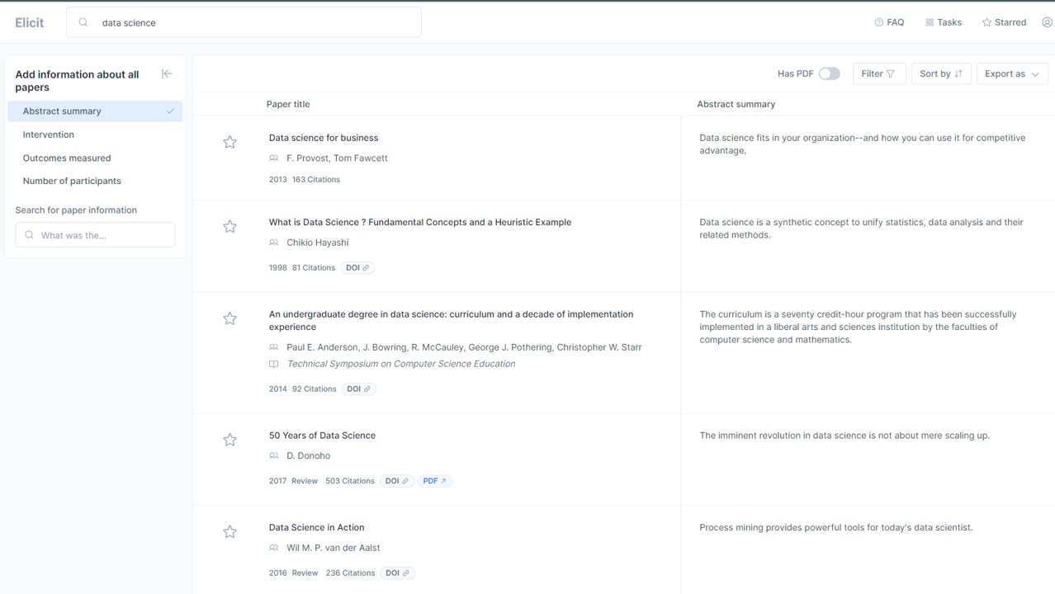This screenshot has height=594, width=1055.
Task: Deselect the Abstract summary column option
Action: pyautogui.click(x=95, y=111)
